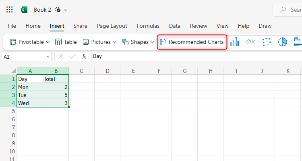302x161 pixels.
Task: Click the formula bar enter checkmark
Action: (72, 57)
